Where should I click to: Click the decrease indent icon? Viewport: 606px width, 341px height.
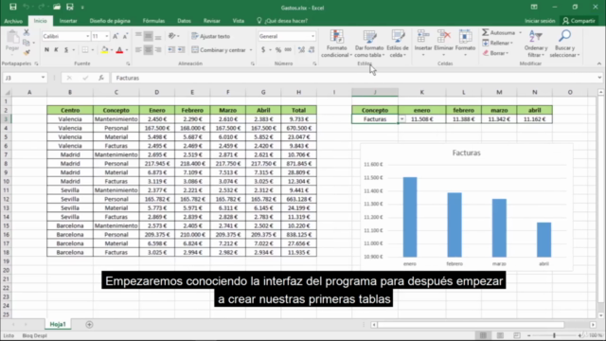pyautogui.click(x=171, y=50)
